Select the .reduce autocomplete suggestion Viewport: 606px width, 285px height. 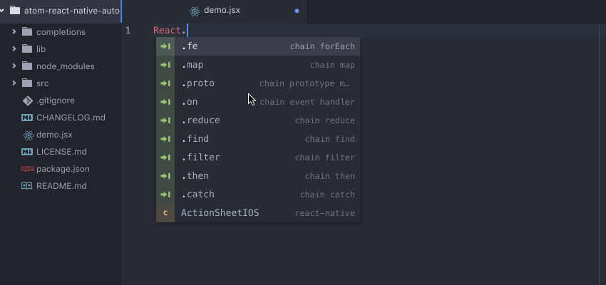click(x=258, y=120)
